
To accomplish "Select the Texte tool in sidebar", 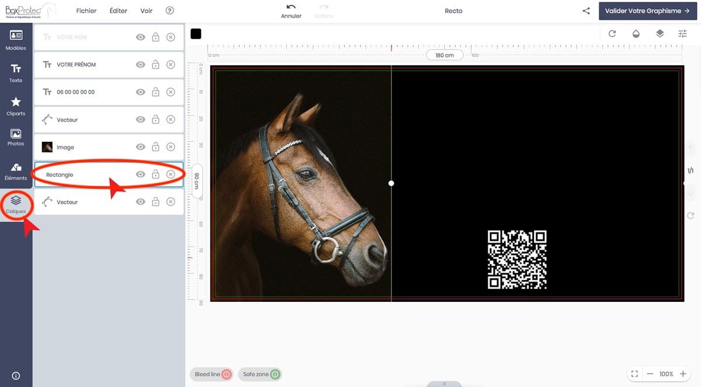I will click(16, 73).
